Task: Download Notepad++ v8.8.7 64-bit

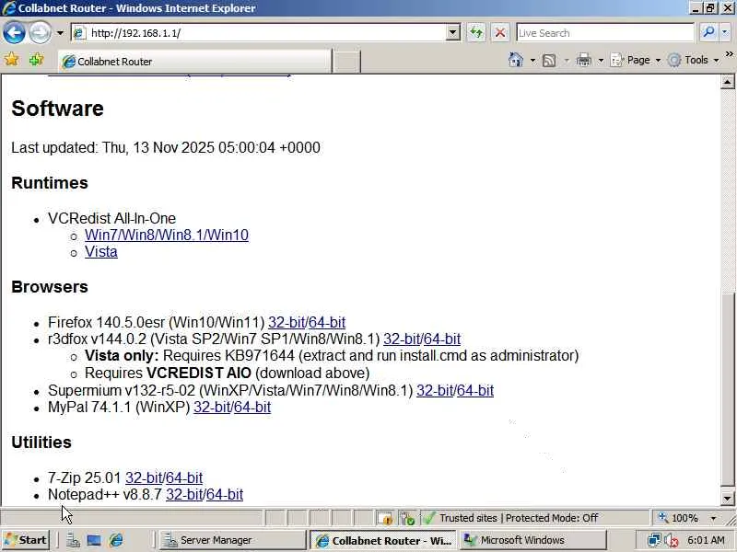Action: point(224,494)
